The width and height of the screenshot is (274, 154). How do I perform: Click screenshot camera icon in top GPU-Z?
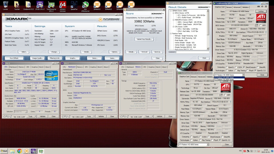coord(259,7)
